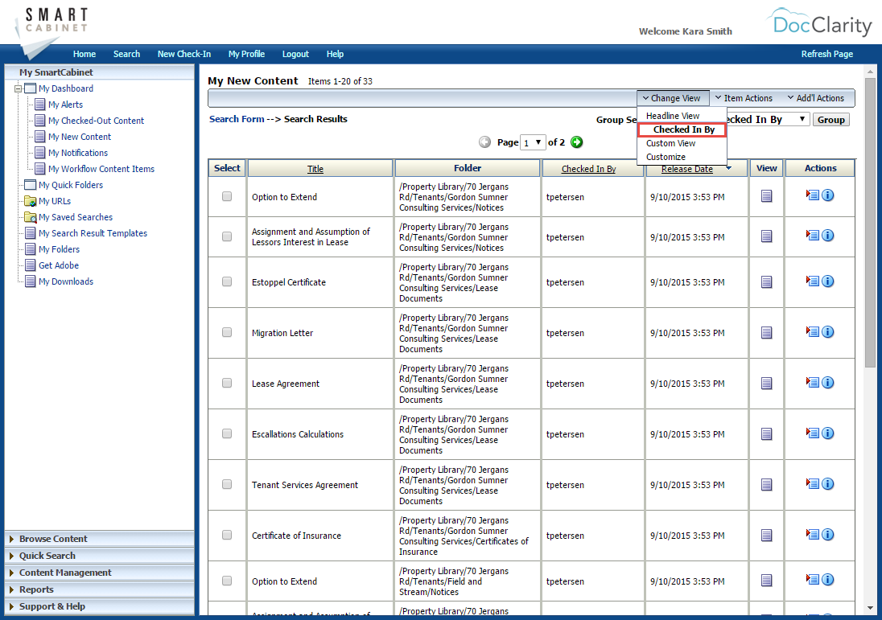Select checkbox for Estoppel Certificate
This screenshot has height=620, width=882.
tap(227, 281)
